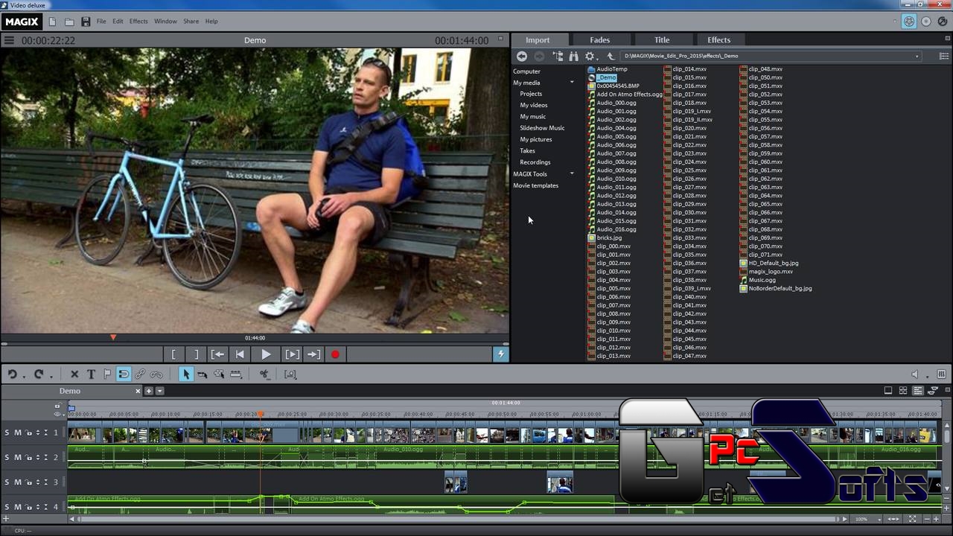Close the Demo movie tab
This screenshot has height=536, width=953.
point(138,391)
